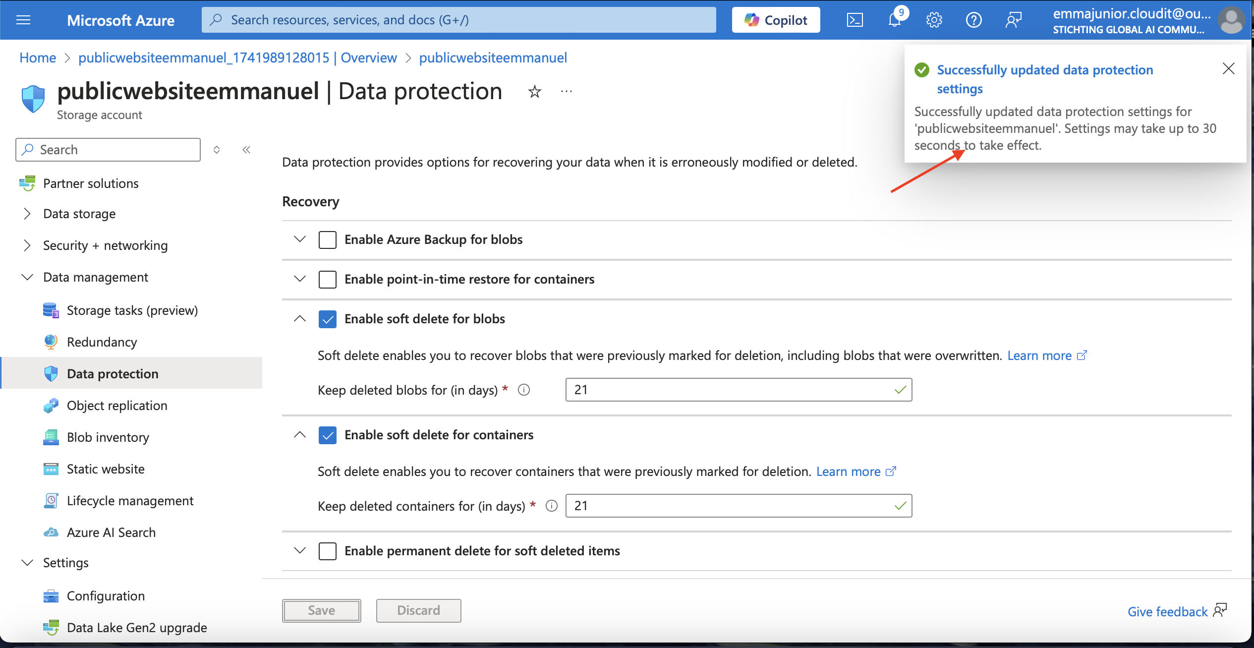Click the publicwebsiteemmanuel breadcrumb link
Image resolution: width=1254 pixels, height=648 pixels.
493,58
